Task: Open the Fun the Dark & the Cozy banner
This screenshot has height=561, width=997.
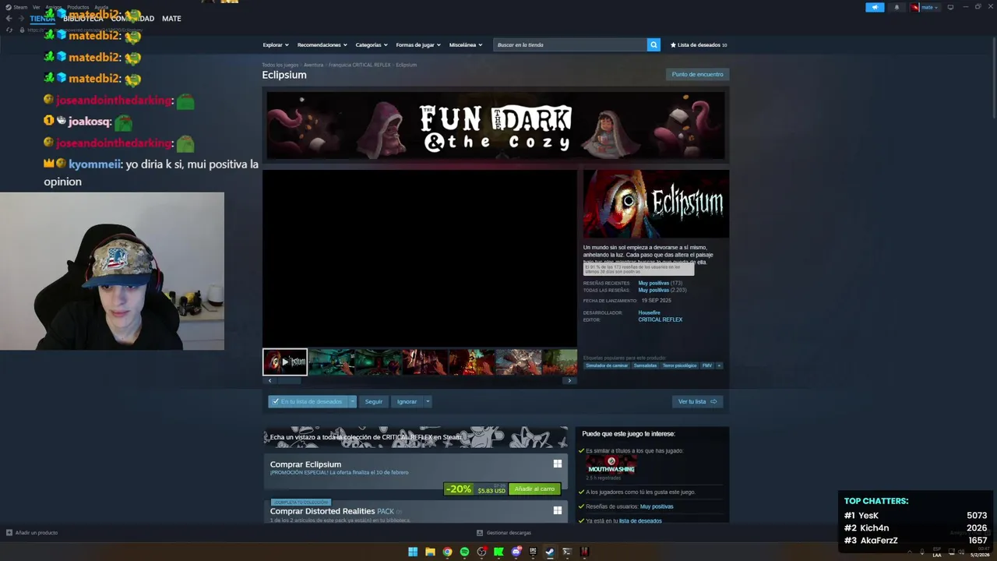Action: [x=495, y=125]
